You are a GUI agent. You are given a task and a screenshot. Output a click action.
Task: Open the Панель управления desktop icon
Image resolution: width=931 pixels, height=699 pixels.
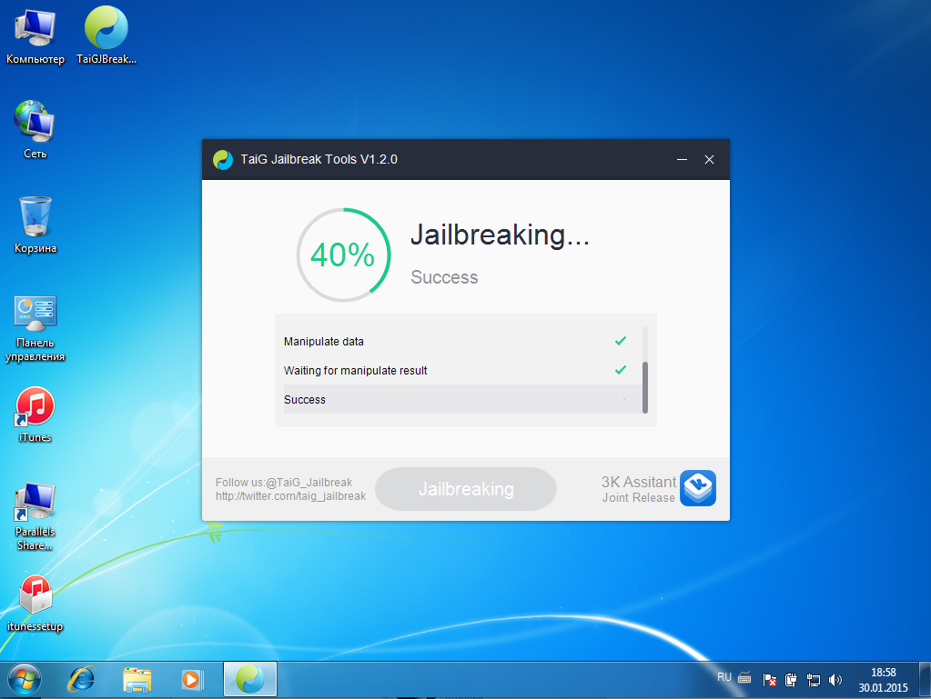(35, 313)
